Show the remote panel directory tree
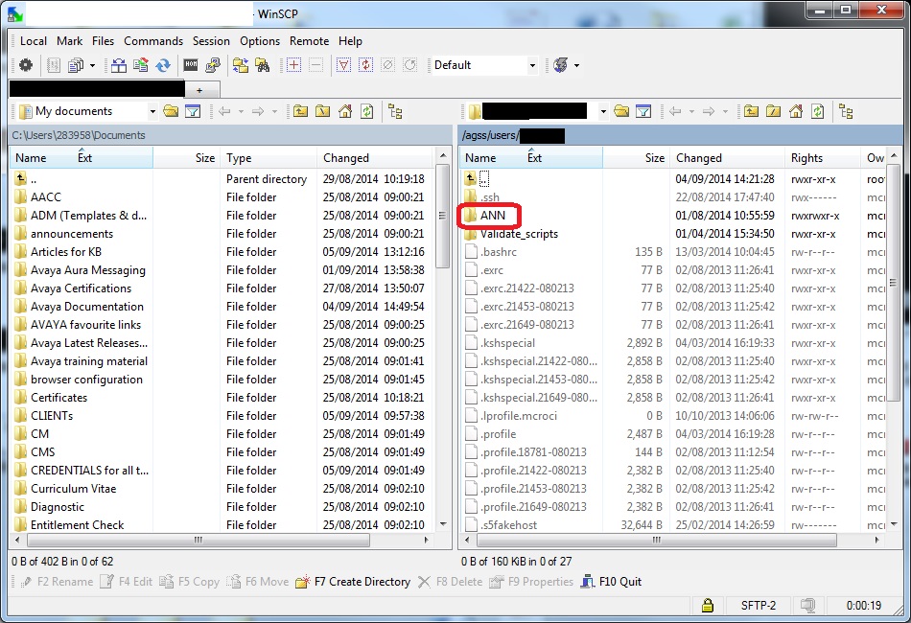 click(847, 111)
